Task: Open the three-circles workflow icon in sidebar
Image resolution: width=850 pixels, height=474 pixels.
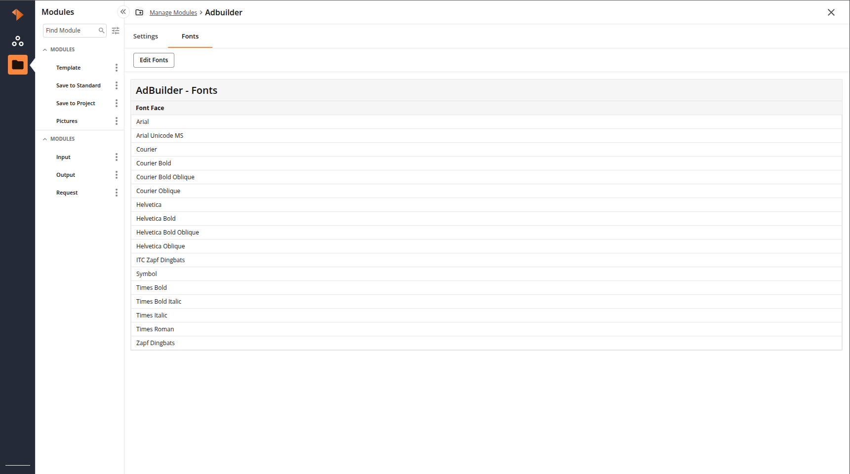Action: pos(18,41)
